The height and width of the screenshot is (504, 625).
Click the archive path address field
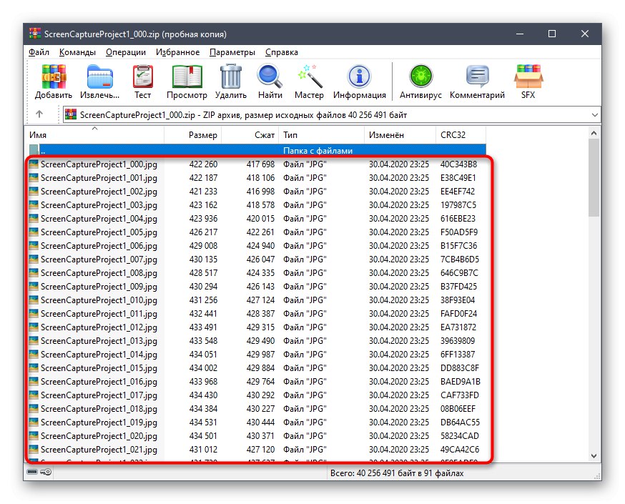332,115
